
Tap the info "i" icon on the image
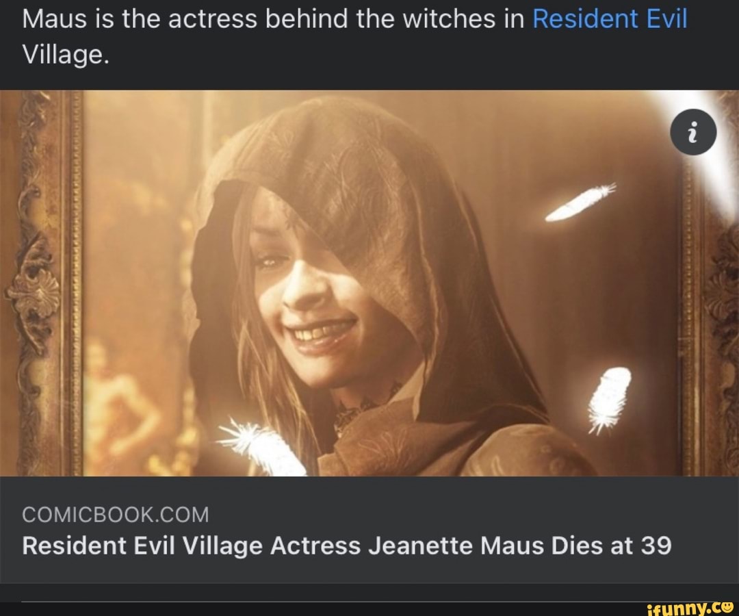[692, 132]
